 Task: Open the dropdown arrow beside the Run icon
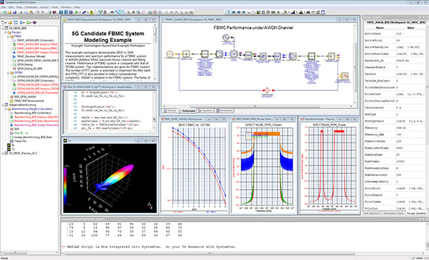tap(80, 12)
